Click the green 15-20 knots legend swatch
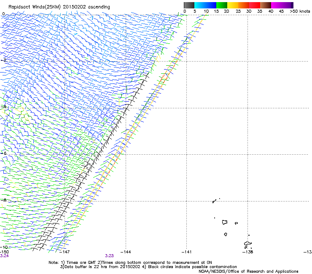Screen dimensions: 312x274 [222, 5]
